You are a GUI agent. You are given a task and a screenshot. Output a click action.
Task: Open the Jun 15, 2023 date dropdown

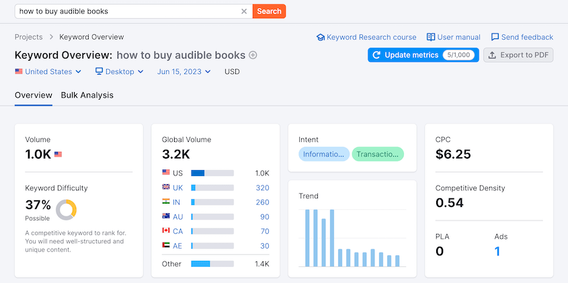[x=184, y=72]
